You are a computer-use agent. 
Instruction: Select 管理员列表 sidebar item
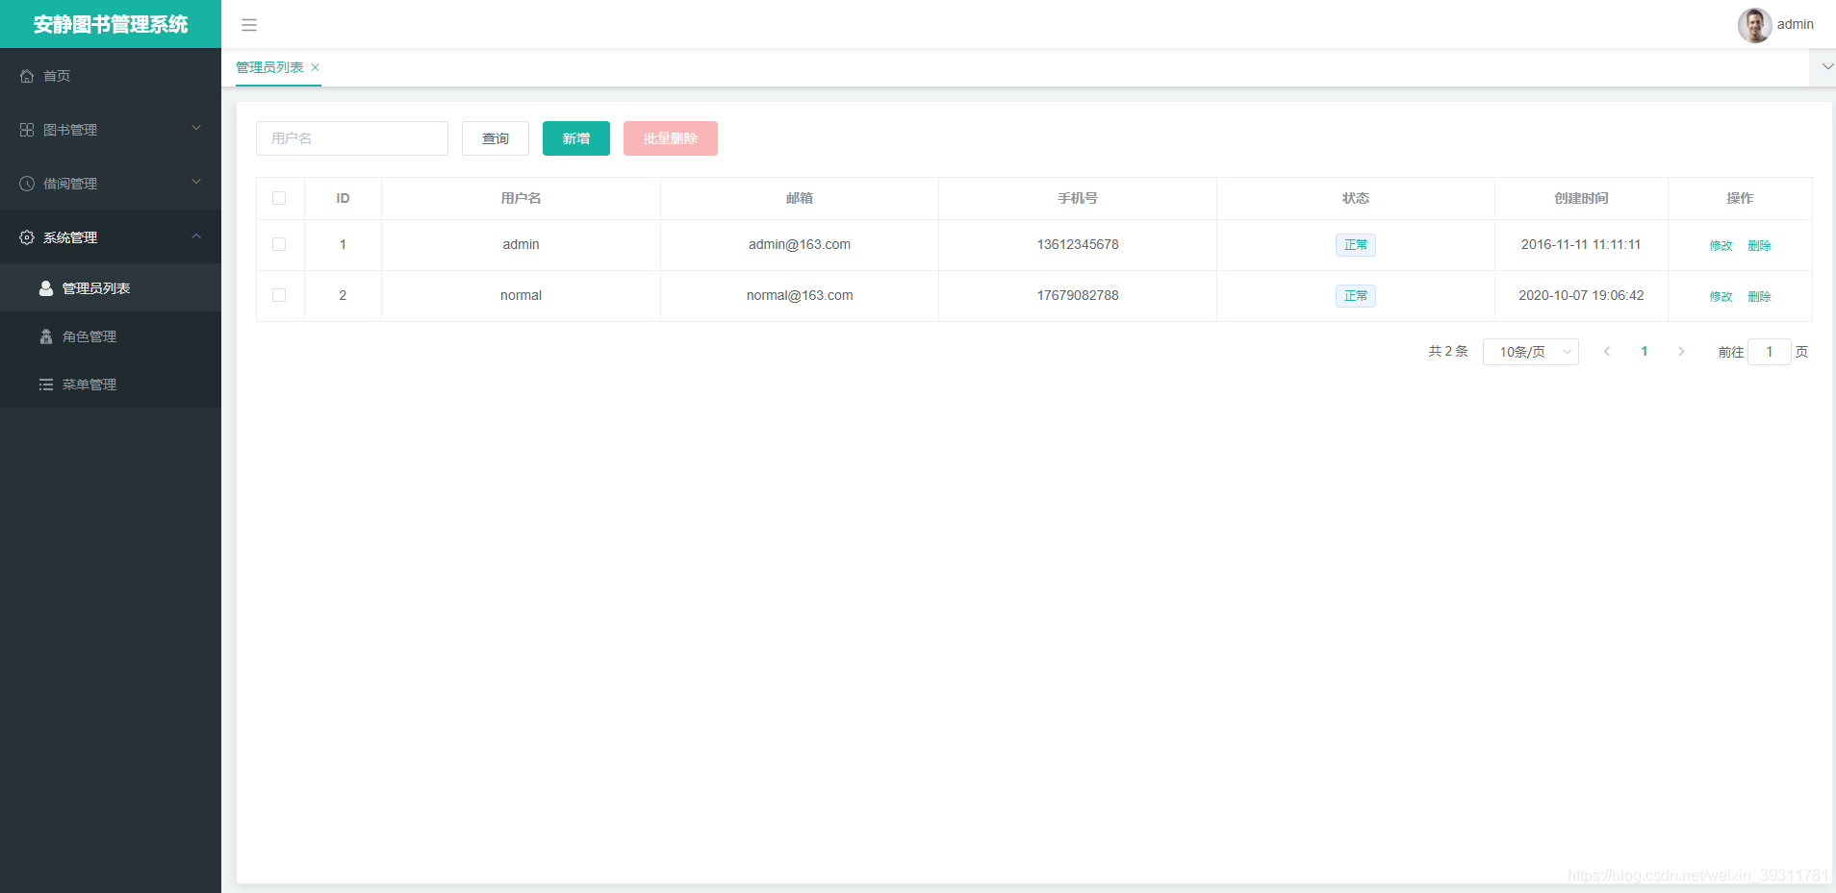[111, 288]
